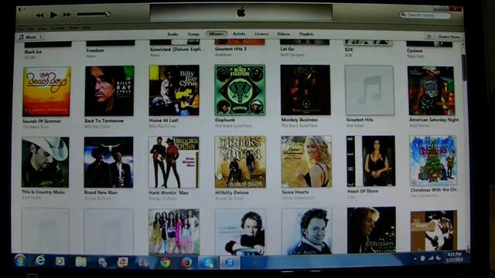Click the Next track fast-forward button
Viewport: 495px width, 278px height.
point(67,15)
